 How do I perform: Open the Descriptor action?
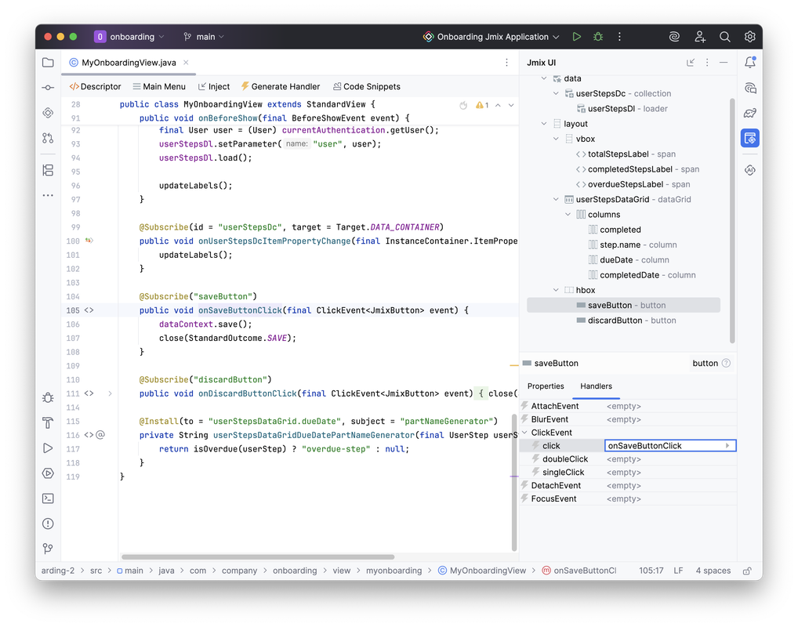click(95, 86)
